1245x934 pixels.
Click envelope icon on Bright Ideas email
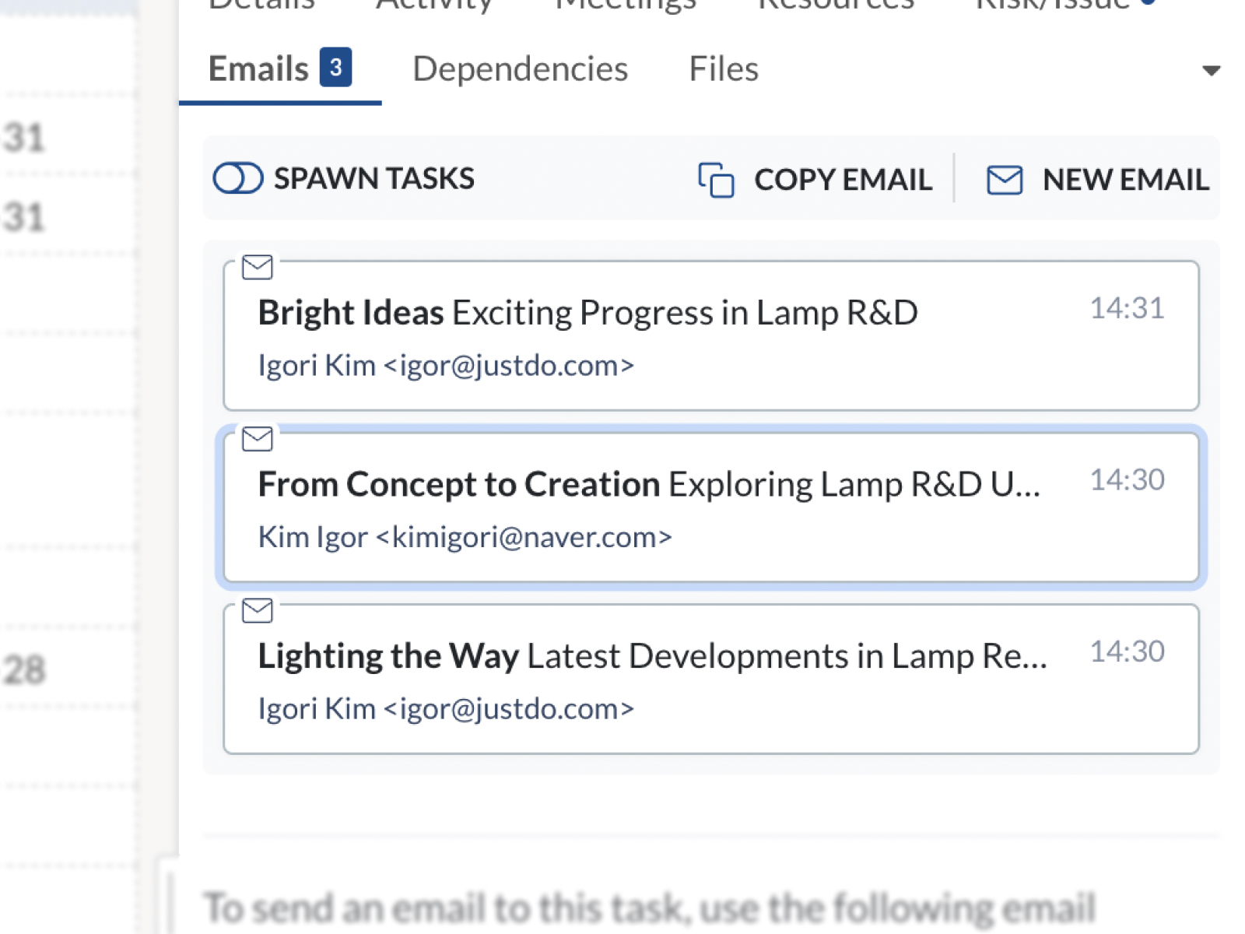click(x=258, y=267)
